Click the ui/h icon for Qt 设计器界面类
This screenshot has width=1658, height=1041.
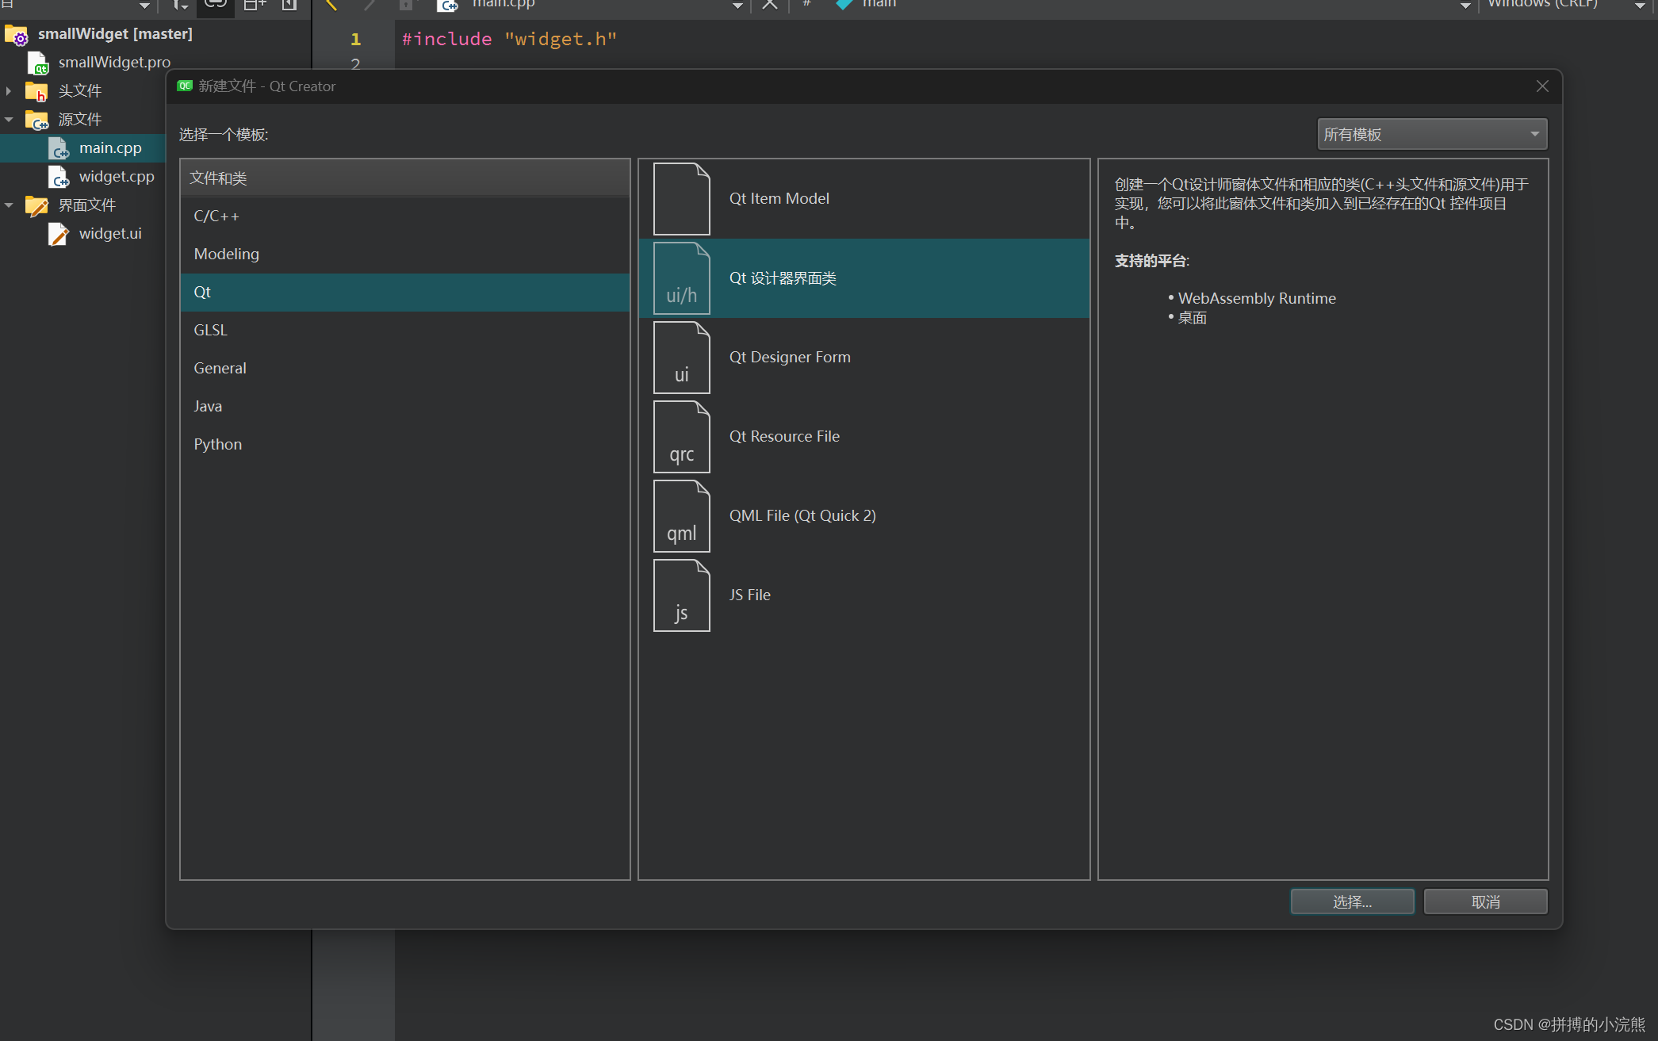pyautogui.click(x=681, y=278)
